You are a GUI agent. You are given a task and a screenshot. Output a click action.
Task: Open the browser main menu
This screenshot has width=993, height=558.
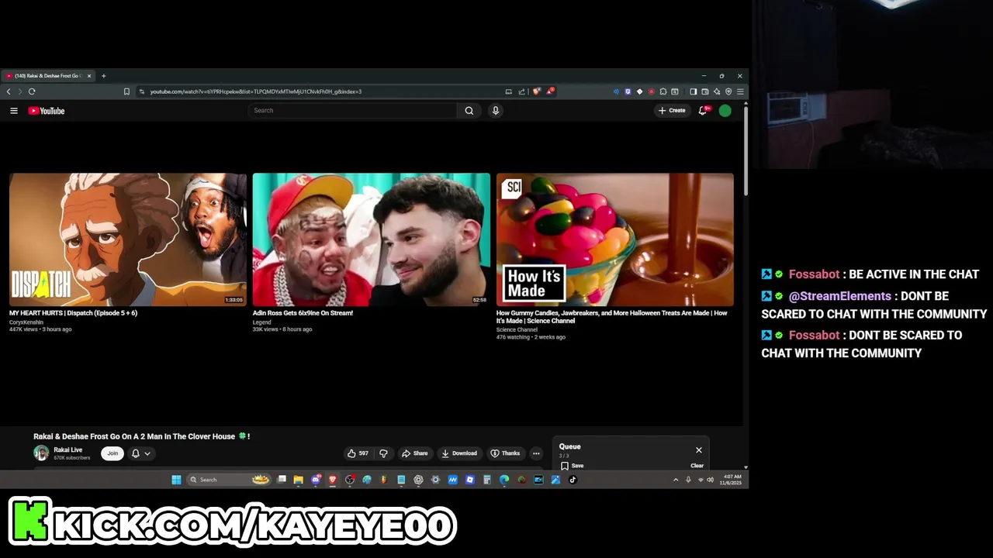click(x=740, y=91)
